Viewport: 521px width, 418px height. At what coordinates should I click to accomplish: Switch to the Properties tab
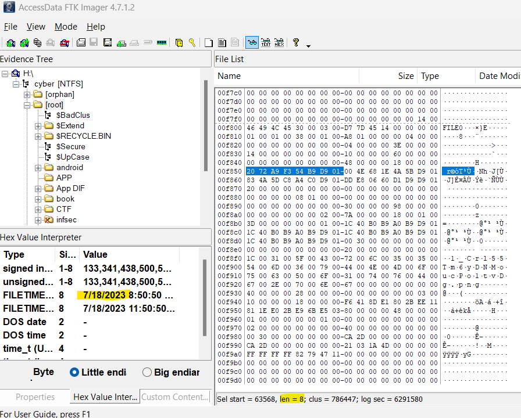pos(35,397)
